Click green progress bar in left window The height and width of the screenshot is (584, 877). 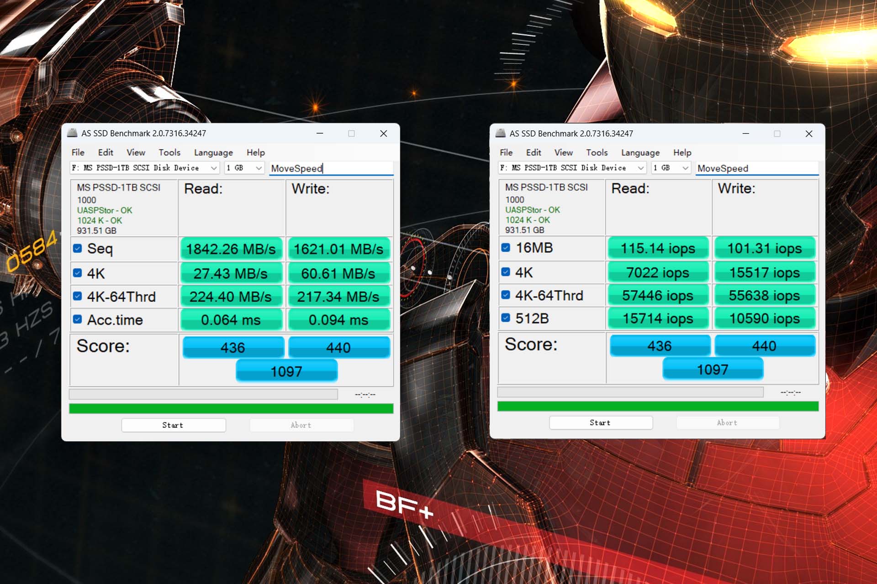point(231,408)
